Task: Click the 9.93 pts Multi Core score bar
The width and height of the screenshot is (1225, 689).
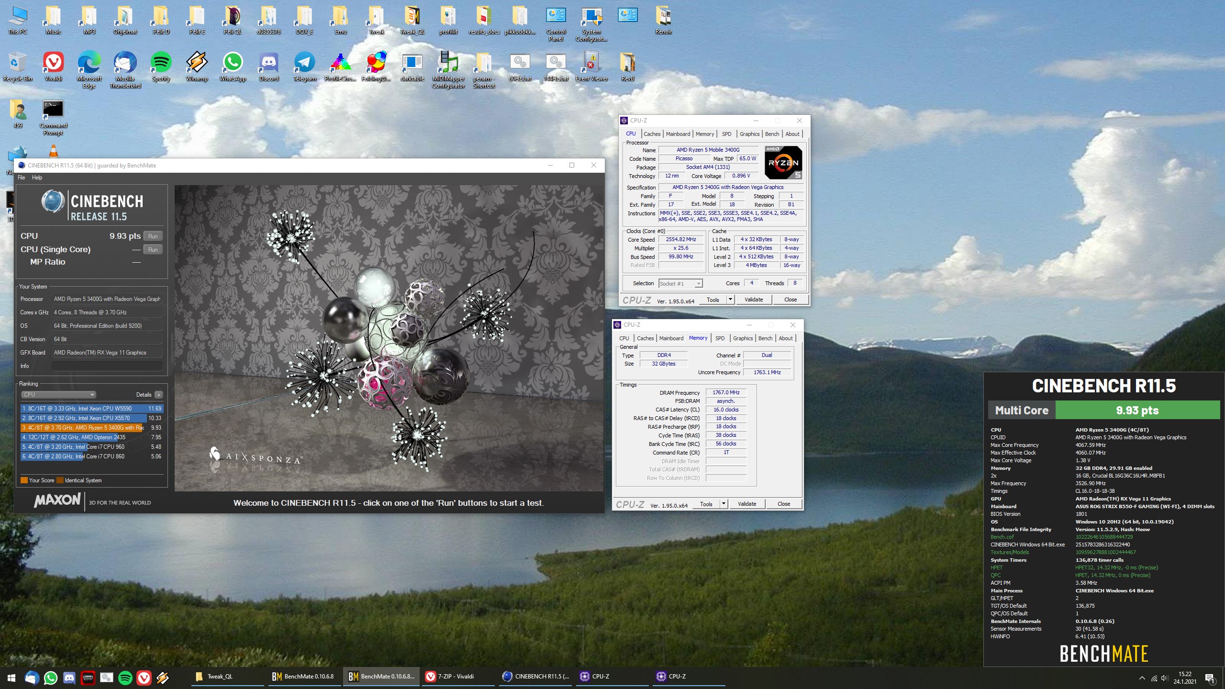Action: tap(1137, 410)
